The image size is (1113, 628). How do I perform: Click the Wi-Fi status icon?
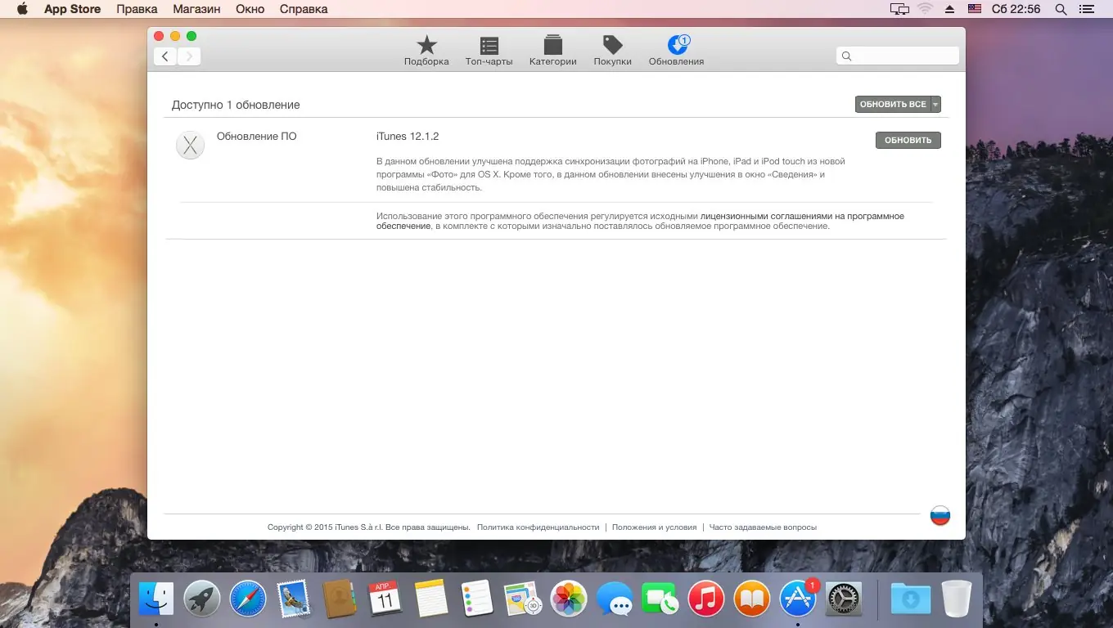(926, 9)
